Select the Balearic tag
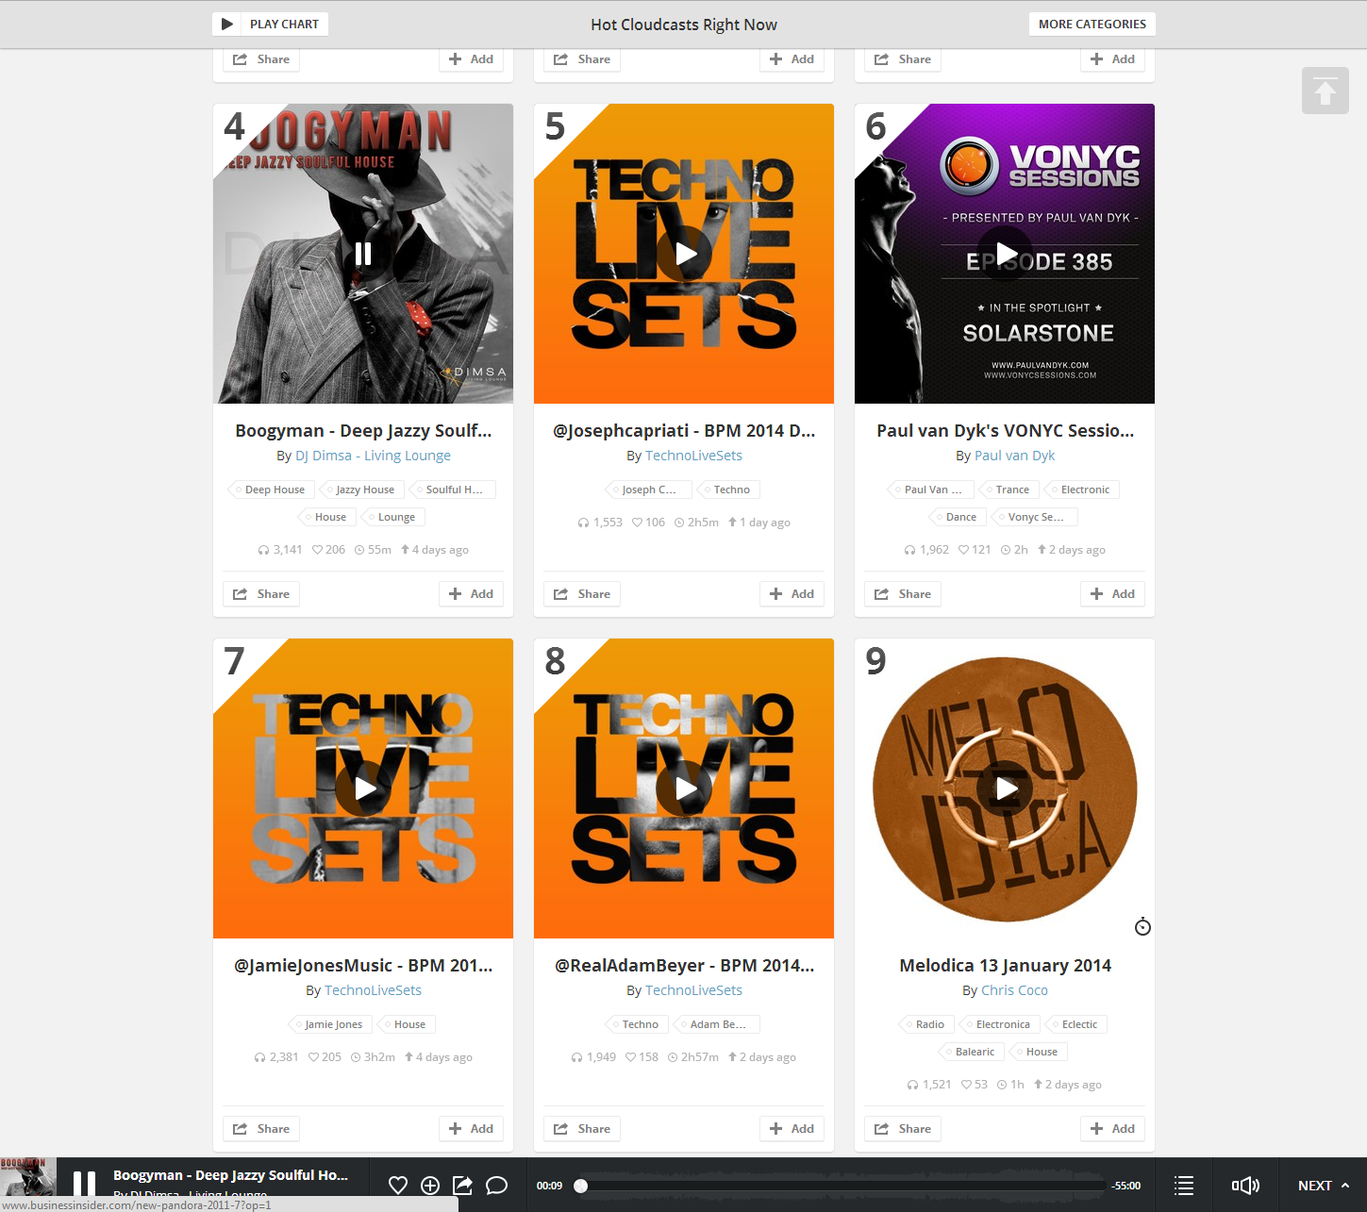The width and height of the screenshot is (1367, 1212). pyautogui.click(x=971, y=1052)
